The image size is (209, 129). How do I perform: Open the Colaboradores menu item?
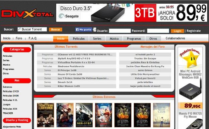175,38
